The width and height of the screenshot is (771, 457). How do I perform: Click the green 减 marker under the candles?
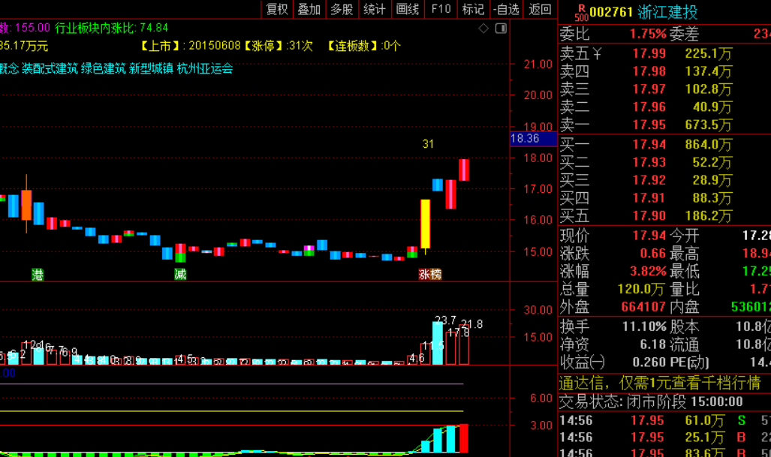180,274
